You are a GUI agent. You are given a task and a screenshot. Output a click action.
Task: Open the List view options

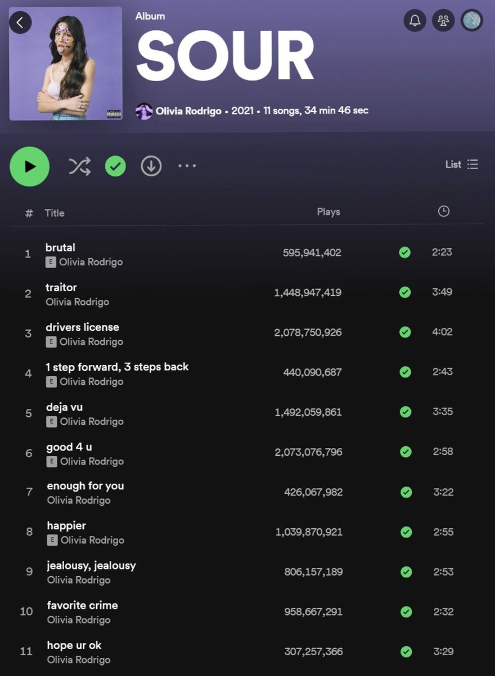(462, 164)
